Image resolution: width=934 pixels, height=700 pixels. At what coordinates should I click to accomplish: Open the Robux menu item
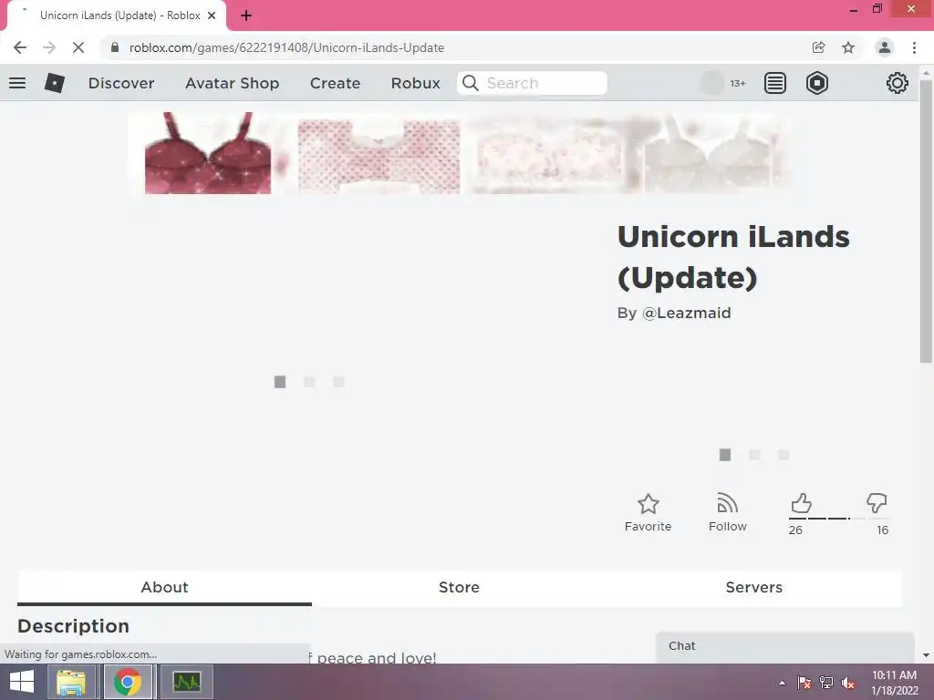tap(415, 83)
